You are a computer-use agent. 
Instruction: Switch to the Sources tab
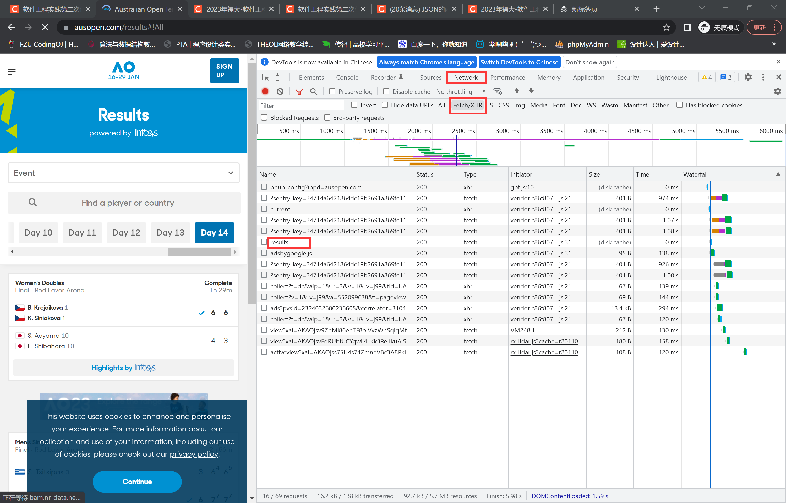[430, 77]
